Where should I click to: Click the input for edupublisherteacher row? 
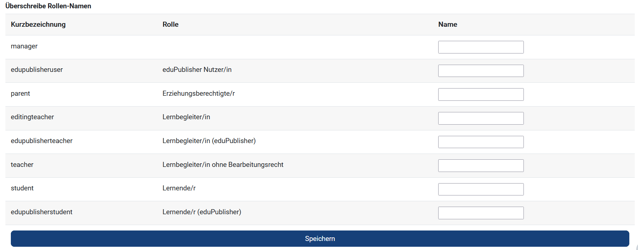coord(480,142)
